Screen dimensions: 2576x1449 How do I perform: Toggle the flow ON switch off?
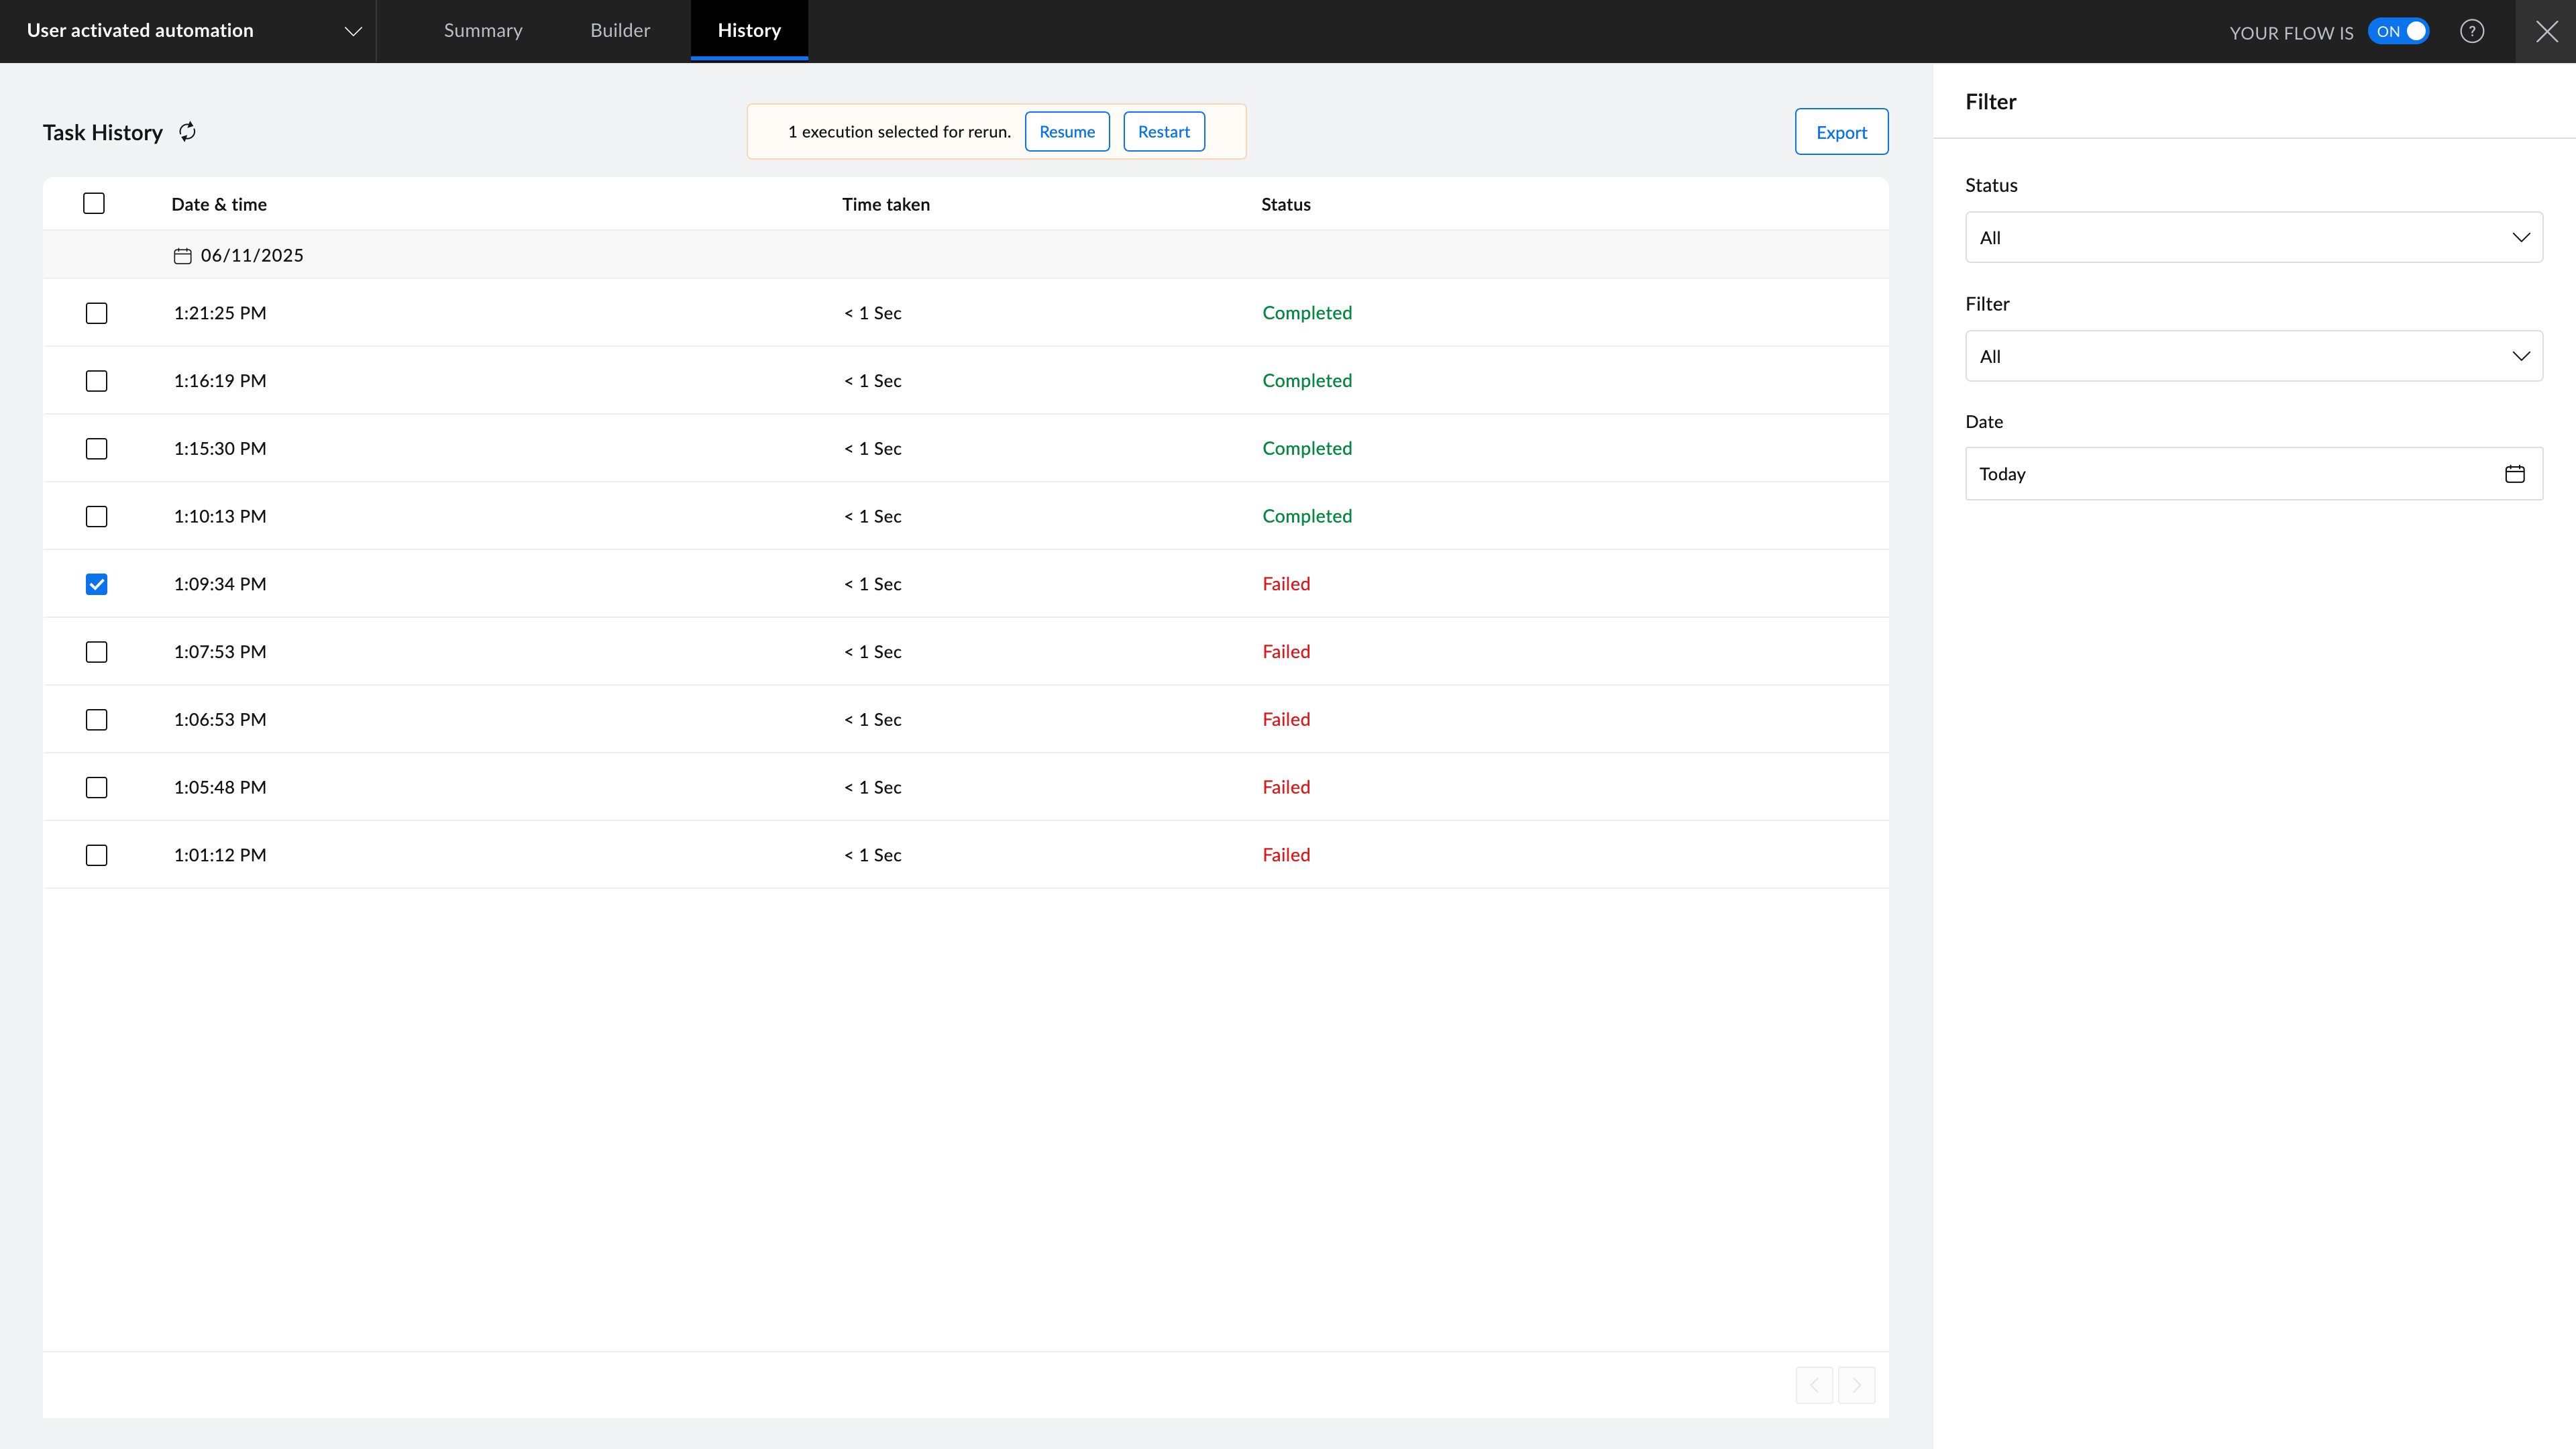pyautogui.click(x=2399, y=31)
